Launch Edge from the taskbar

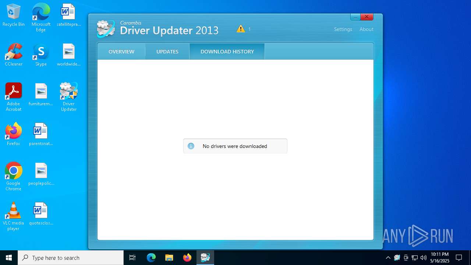tap(151, 258)
